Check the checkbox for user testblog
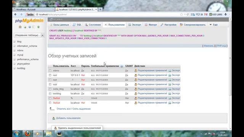Image resolution: width=244 pixels, height=137 pixels. pyautogui.click(x=50, y=94)
